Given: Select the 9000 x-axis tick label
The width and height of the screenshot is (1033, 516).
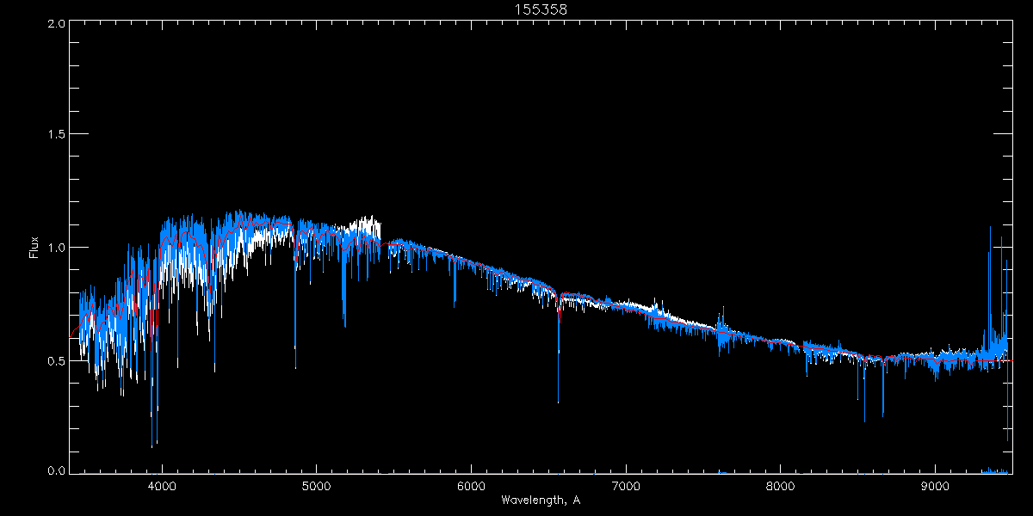Looking at the screenshot, I should coord(935,485).
